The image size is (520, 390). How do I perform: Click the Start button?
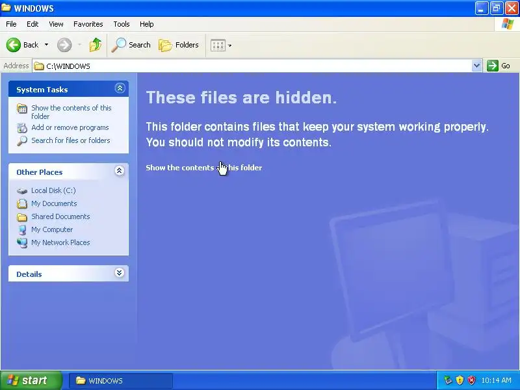pos(31,380)
